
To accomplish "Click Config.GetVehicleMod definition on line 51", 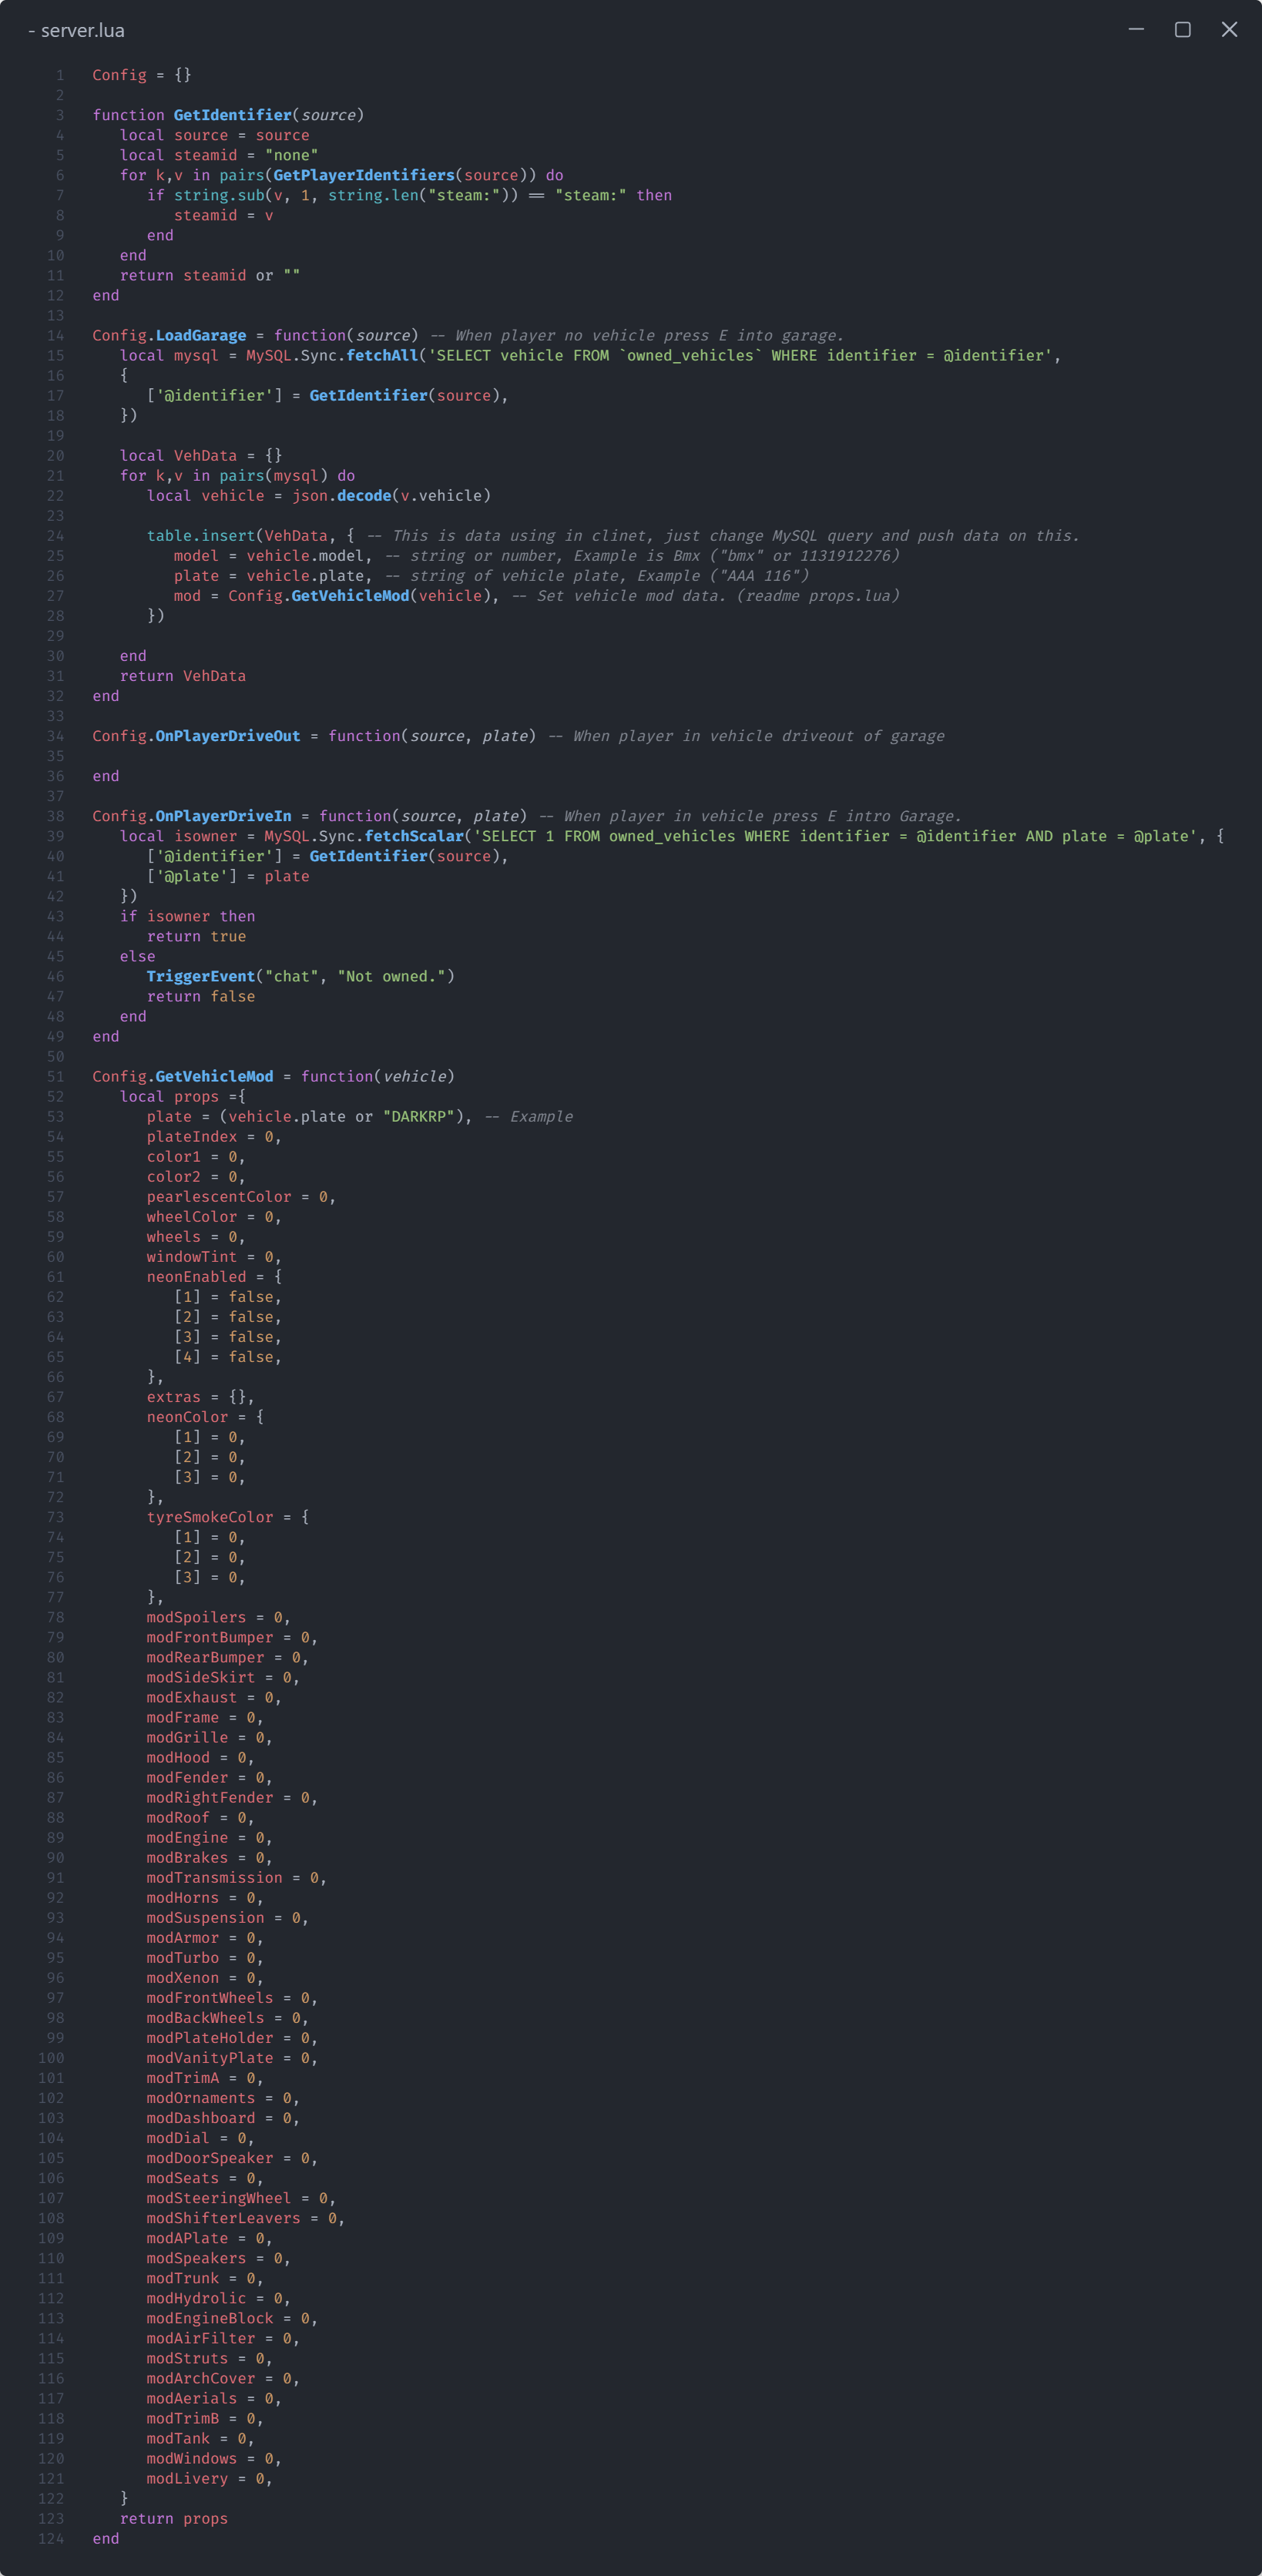I will click(183, 1076).
